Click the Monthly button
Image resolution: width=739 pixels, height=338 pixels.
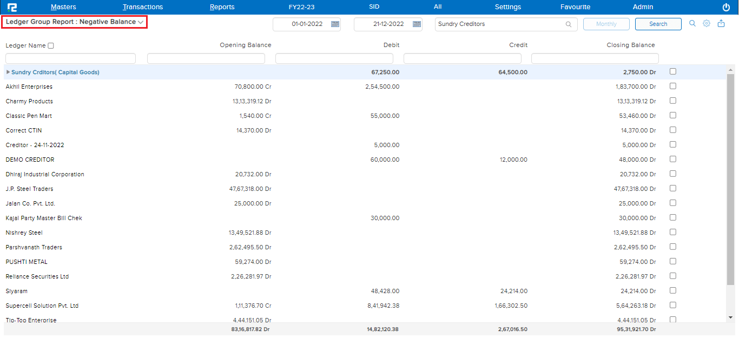pos(606,24)
